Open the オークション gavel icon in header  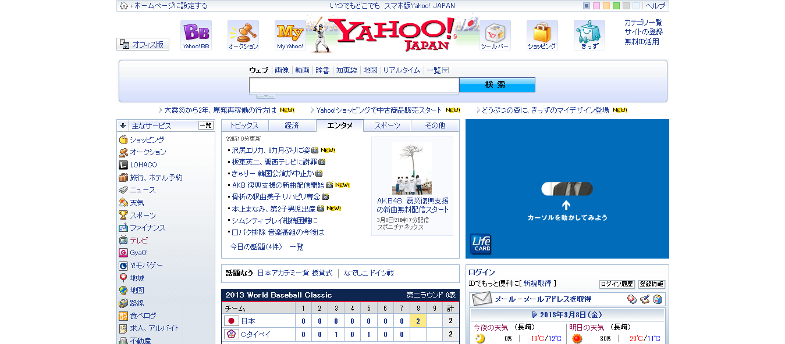point(243,35)
